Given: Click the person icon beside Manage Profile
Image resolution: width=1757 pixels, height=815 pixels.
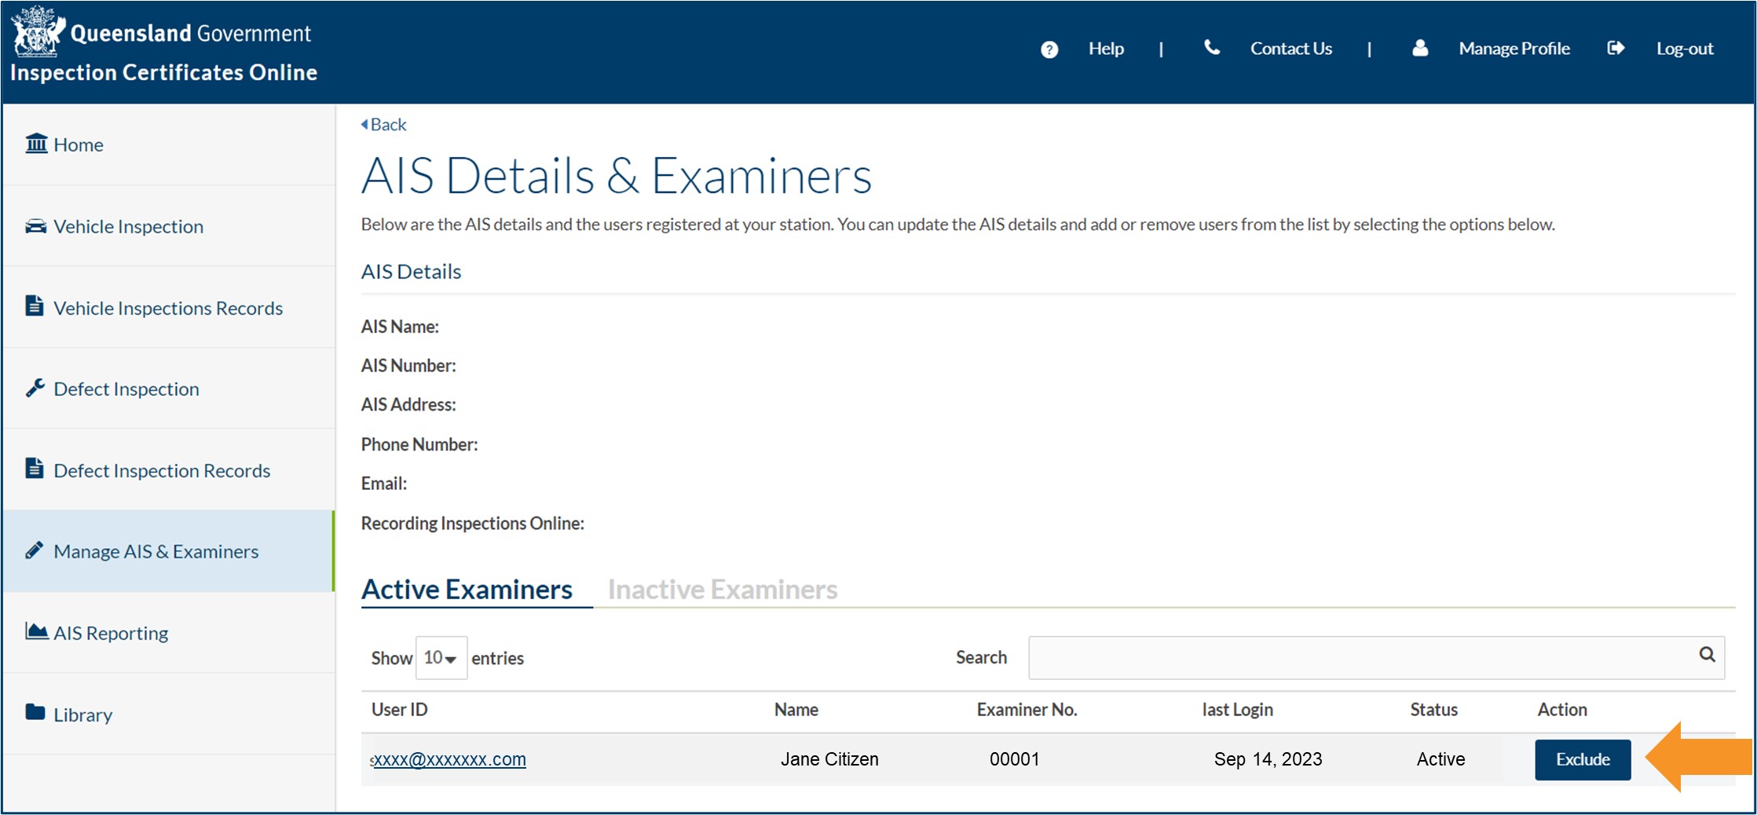Looking at the screenshot, I should click(x=1419, y=48).
